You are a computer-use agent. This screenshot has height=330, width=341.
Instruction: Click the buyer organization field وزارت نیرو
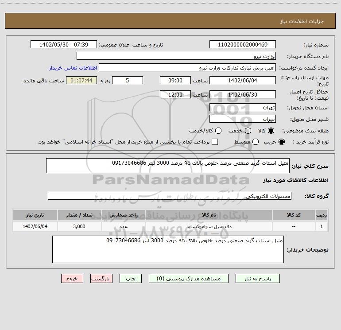[x=176, y=56]
